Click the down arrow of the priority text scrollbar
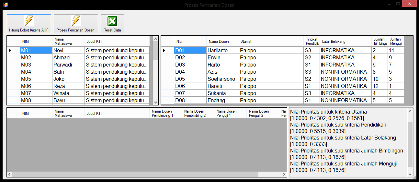The height and width of the screenshot is (182, 419). [x=410, y=174]
